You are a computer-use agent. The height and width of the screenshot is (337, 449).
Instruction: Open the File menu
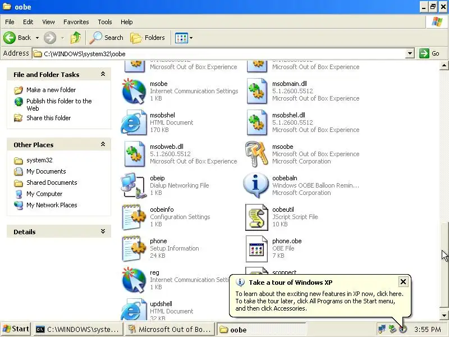[10, 22]
